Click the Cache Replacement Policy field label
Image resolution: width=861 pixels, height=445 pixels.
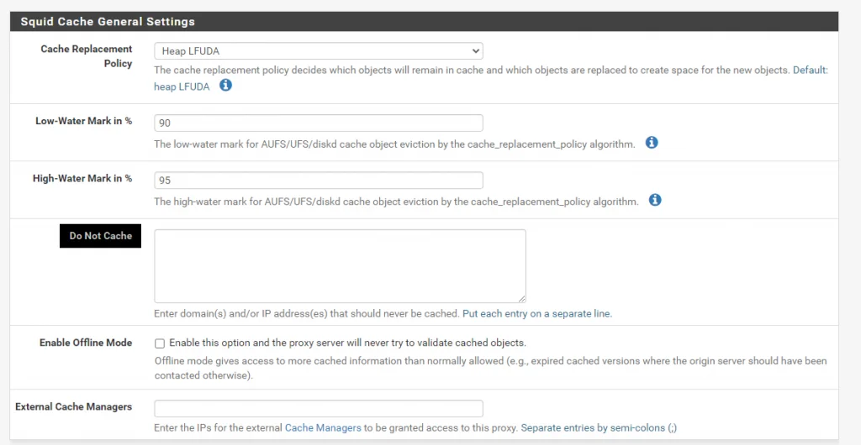[87, 56]
